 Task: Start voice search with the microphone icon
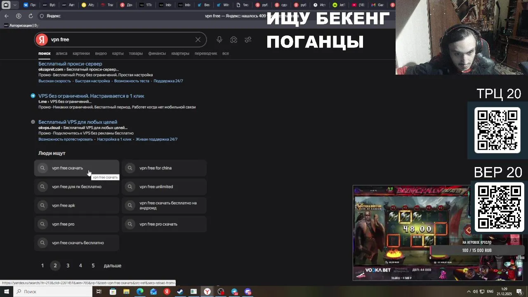click(219, 40)
